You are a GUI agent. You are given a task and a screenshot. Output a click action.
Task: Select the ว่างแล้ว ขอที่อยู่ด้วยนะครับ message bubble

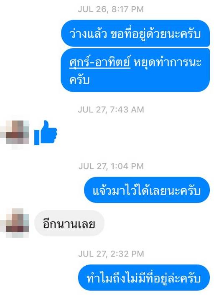(135, 33)
